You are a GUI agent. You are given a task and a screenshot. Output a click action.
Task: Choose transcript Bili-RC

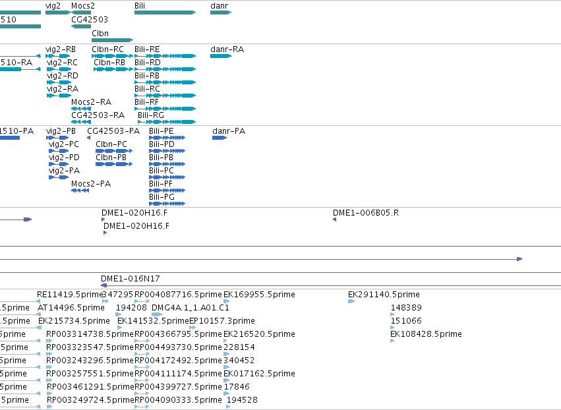click(x=147, y=89)
